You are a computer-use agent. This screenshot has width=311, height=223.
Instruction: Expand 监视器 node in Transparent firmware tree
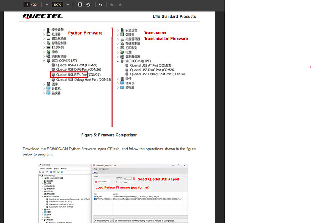pos(118,87)
